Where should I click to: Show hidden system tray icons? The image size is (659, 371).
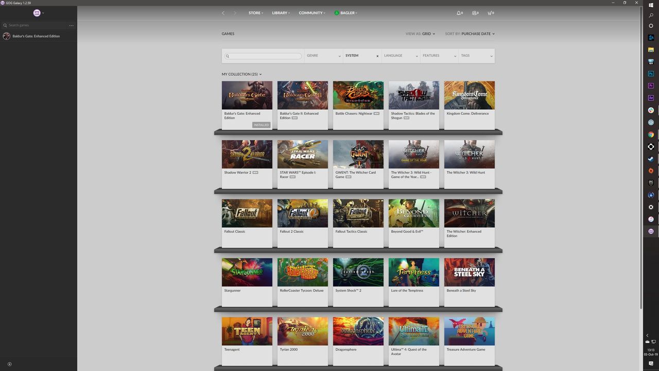pos(648,335)
